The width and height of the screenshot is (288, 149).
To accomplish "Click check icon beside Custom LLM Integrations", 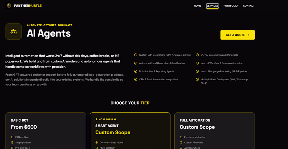I will coord(136,55).
